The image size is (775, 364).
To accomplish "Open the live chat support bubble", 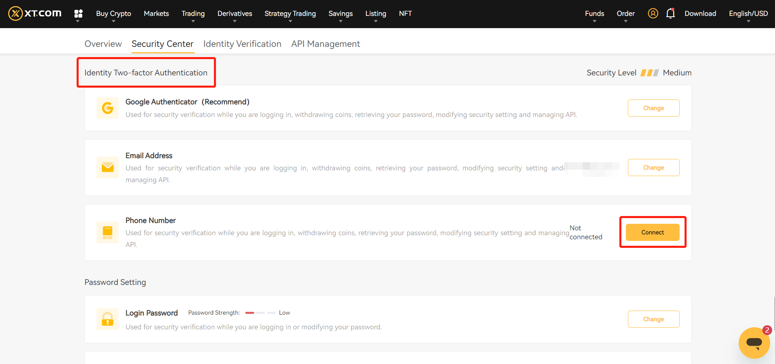I will (x=754, y=342).
